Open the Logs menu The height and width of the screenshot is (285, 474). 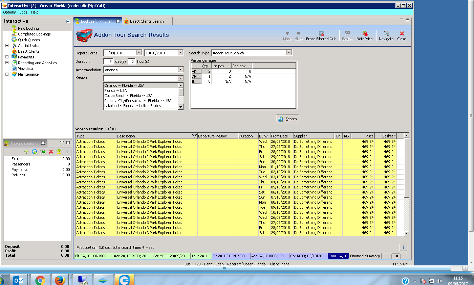tap(23, 12)
